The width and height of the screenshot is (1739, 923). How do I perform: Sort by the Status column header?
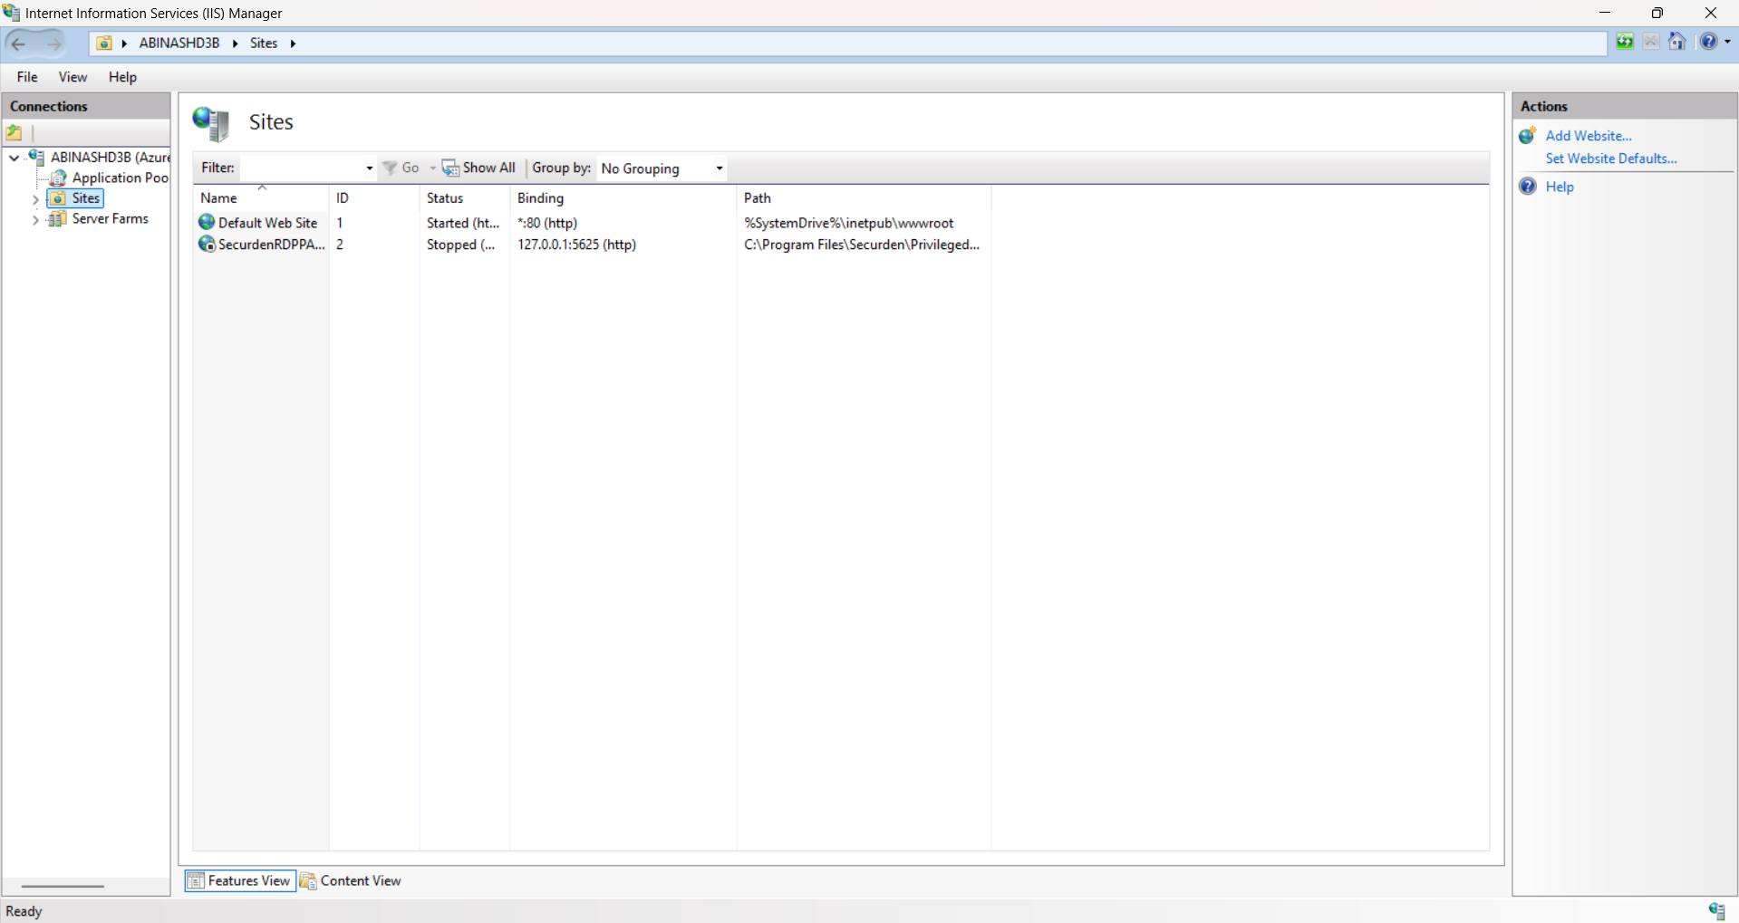pos(465,197)
